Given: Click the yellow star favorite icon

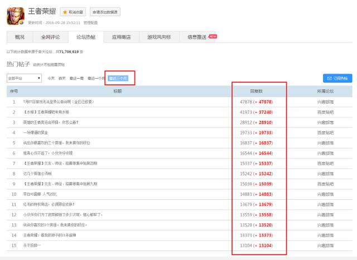Looking at the screenshot, I should coord(65,12).
